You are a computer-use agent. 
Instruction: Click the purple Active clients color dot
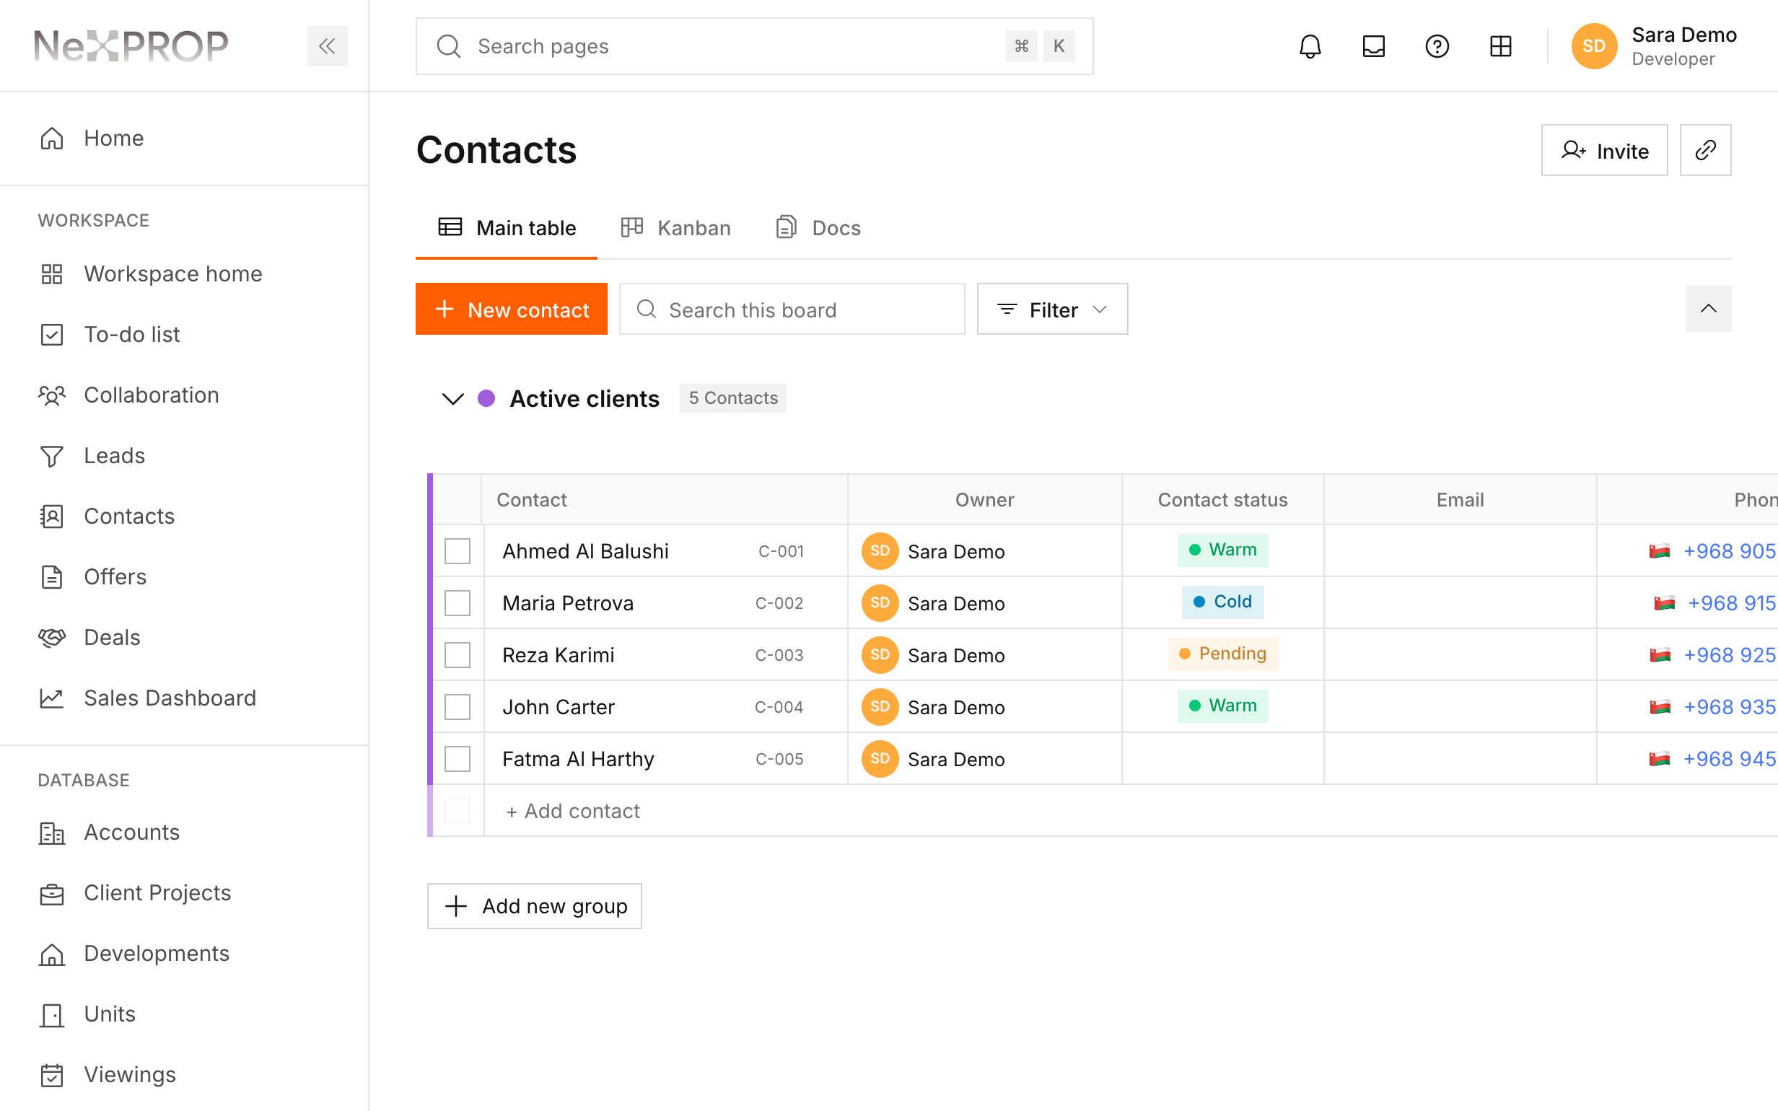point(486,399)
